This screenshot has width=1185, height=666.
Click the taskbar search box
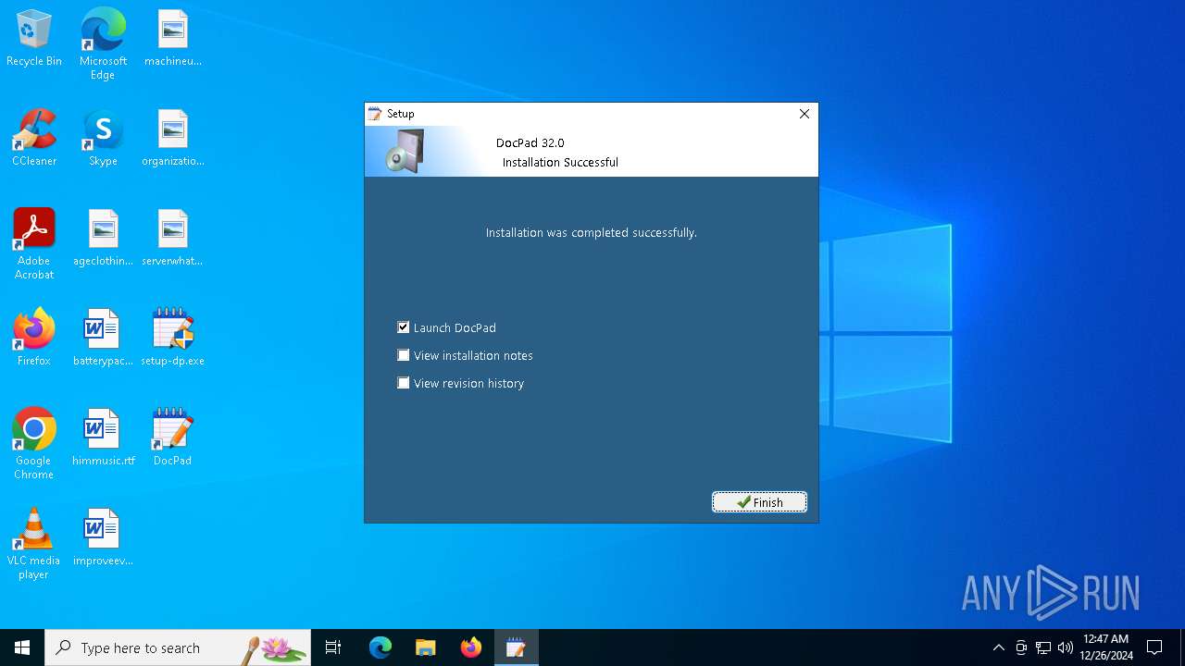(178, 647)
